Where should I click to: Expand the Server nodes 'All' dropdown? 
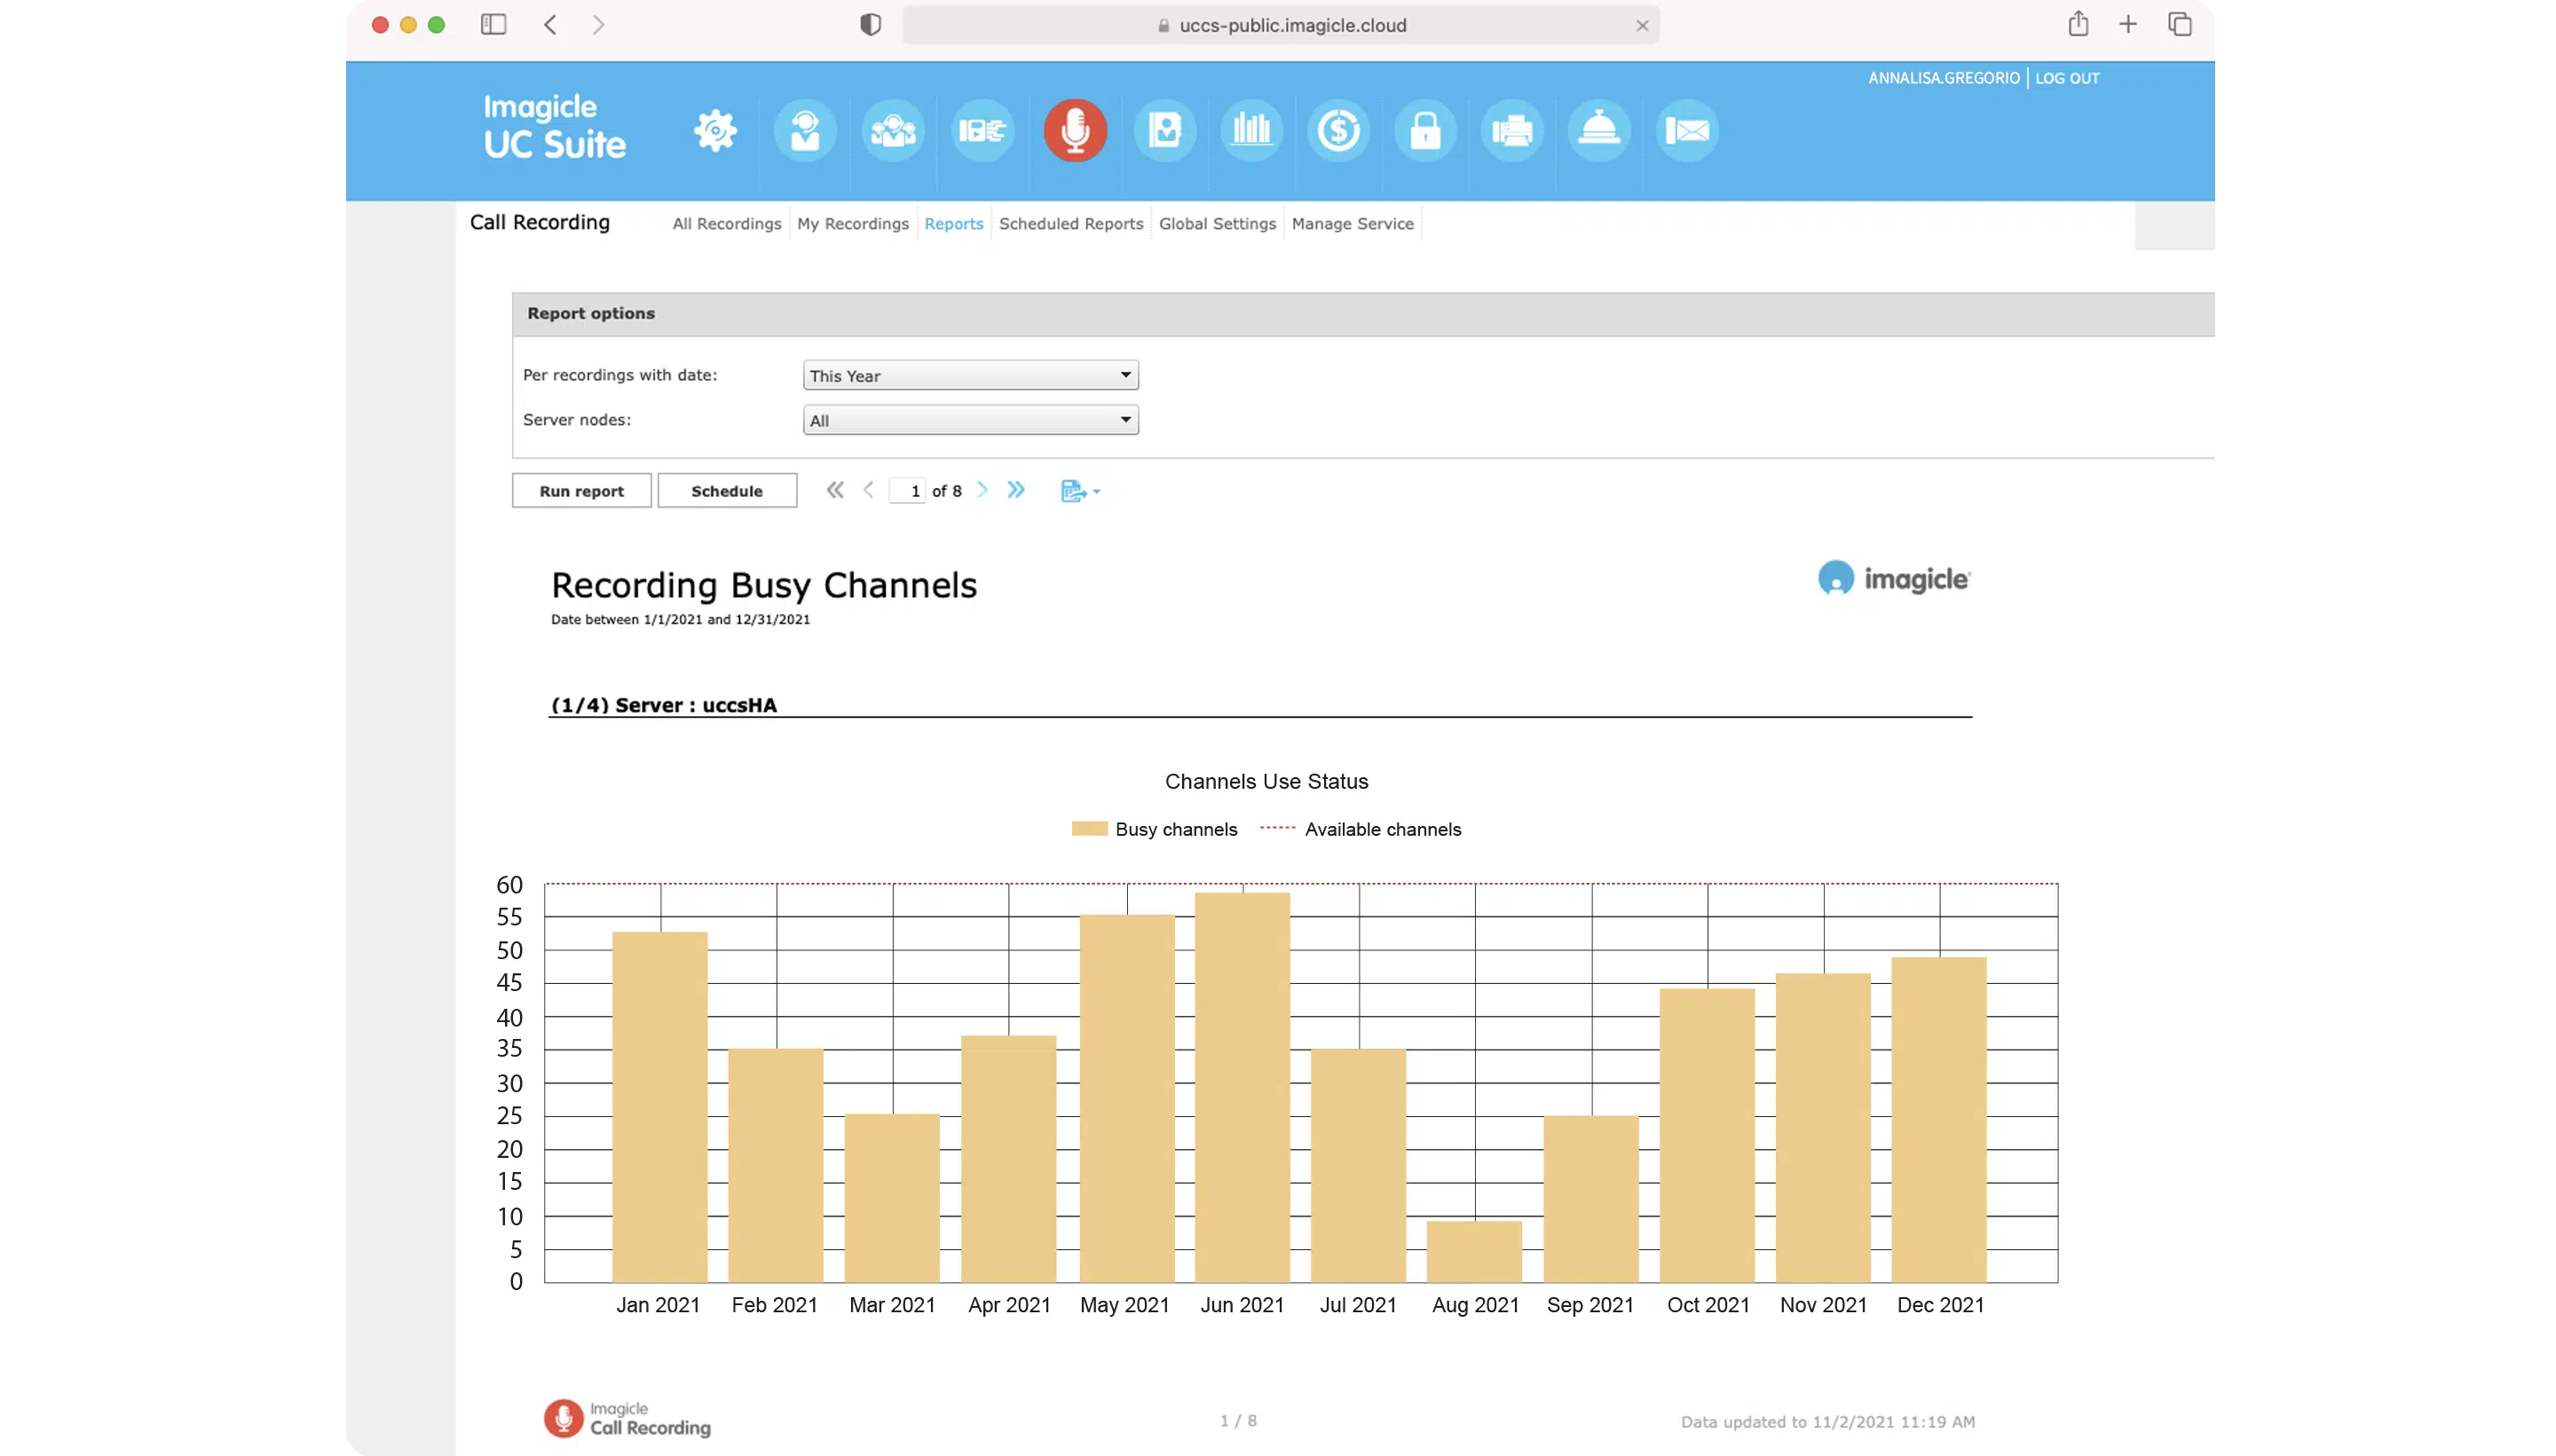click(970, 420)
